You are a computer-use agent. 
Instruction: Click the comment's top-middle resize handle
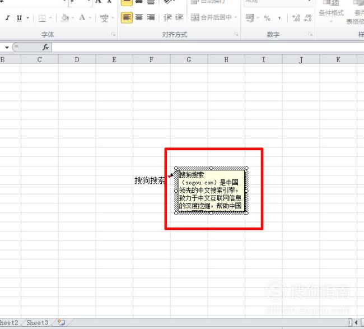click(x=211, y=168)
